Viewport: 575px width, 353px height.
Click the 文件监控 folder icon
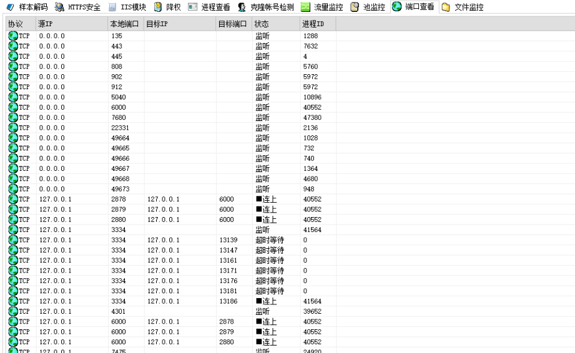click(x=446, y=7)
